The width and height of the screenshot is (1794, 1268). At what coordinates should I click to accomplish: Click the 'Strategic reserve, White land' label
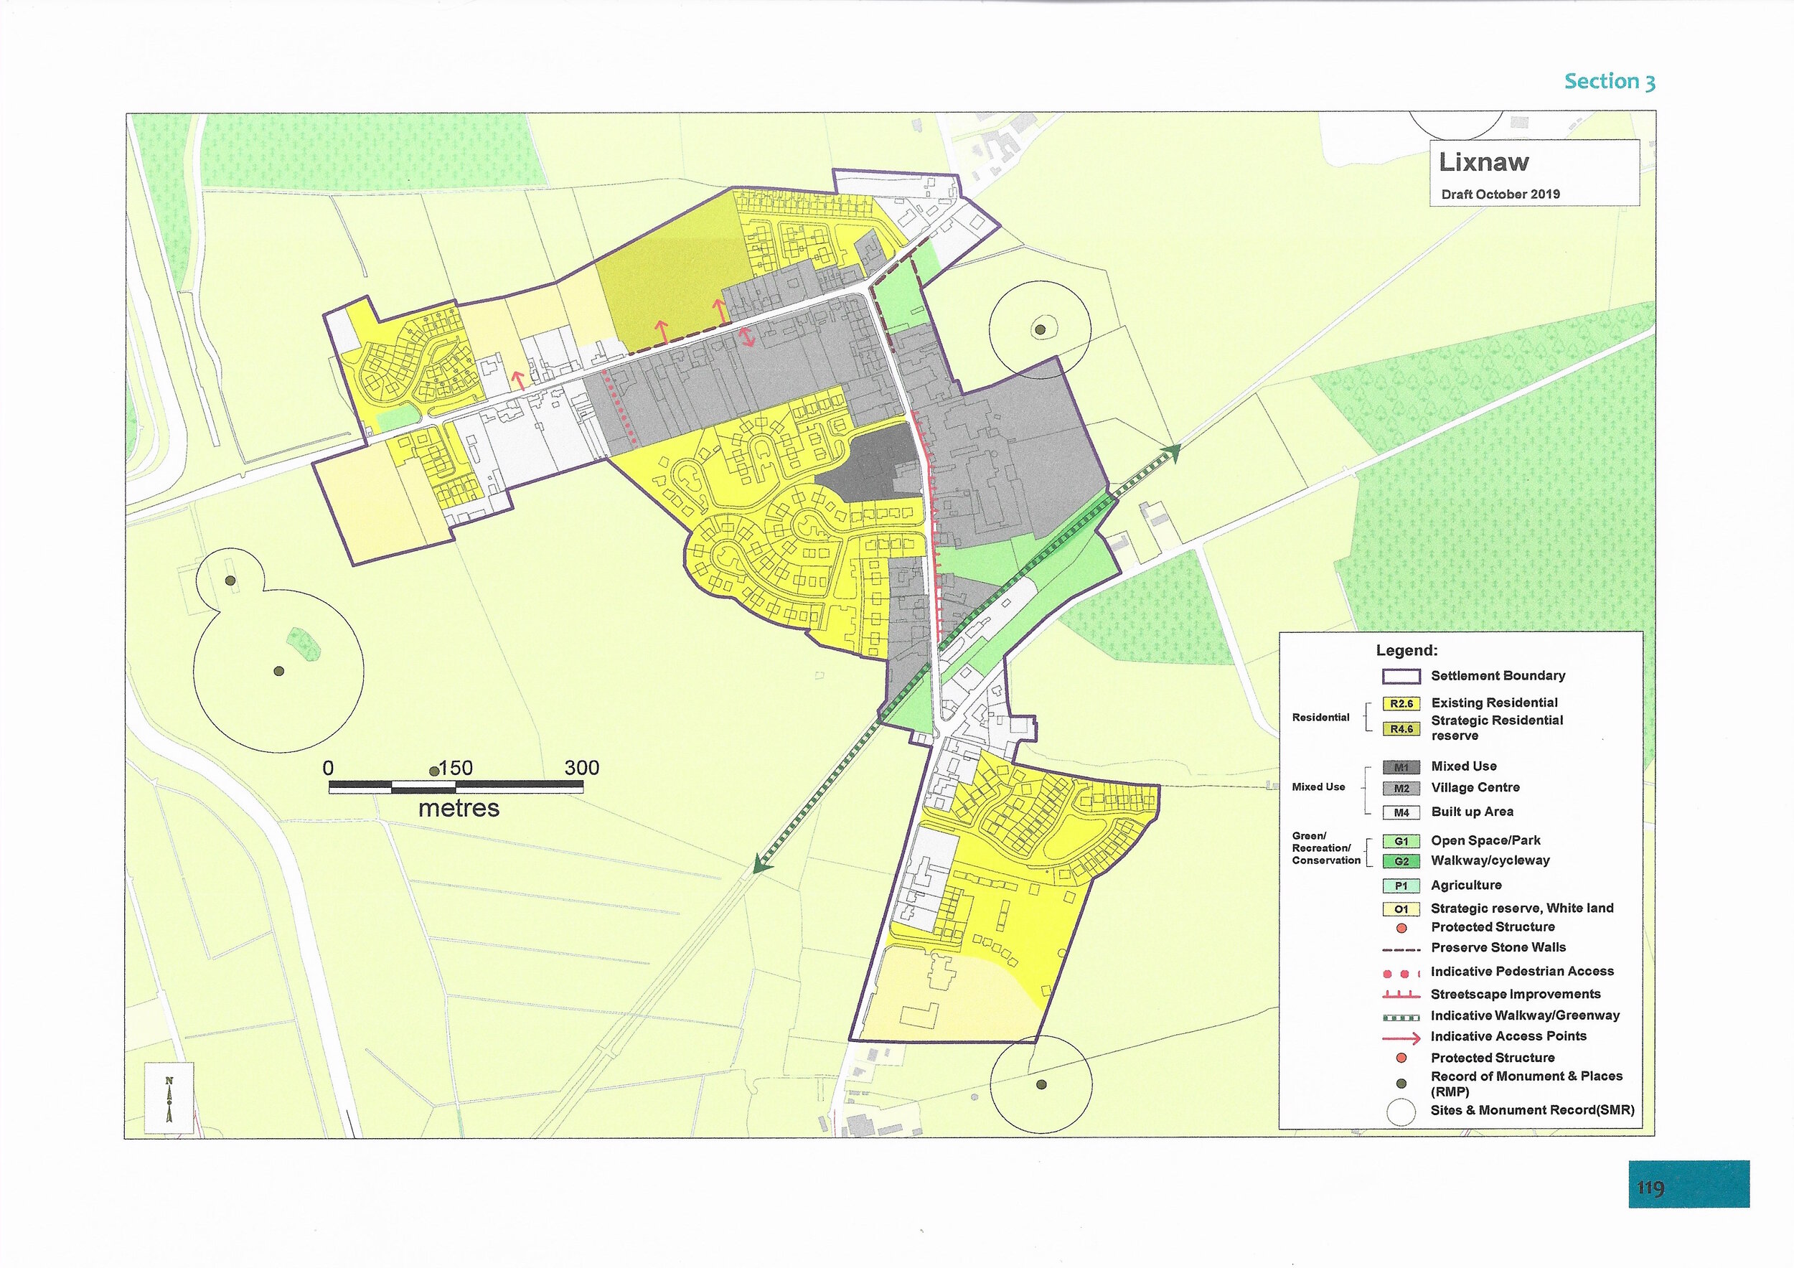1522,908
